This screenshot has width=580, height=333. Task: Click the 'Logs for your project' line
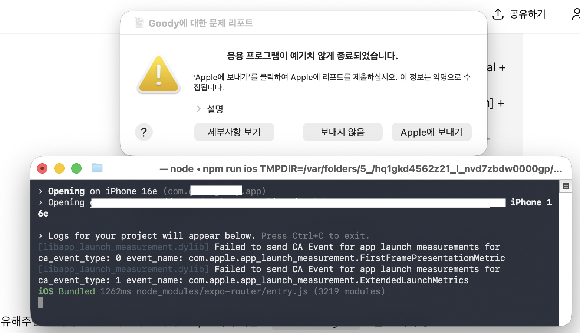point(204,236)
